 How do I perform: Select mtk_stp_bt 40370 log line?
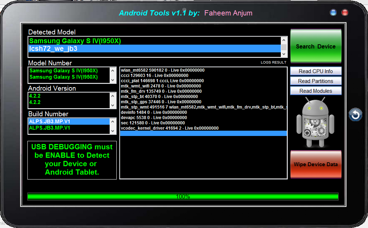click(203, 96)
